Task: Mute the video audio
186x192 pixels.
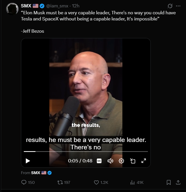Action: pos(110,161)
